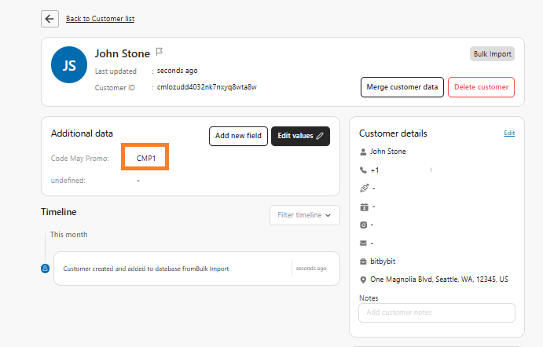
Task: Click the briefcase company icon
Action: pos(363,261)
